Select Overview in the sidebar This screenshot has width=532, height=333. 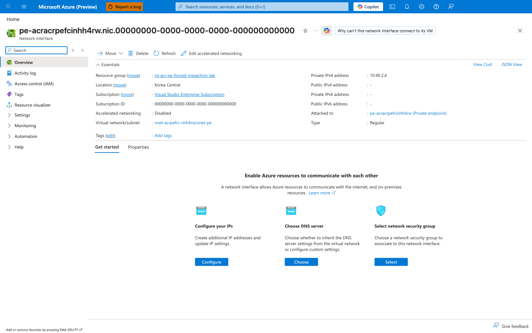(x=44, y=62)
